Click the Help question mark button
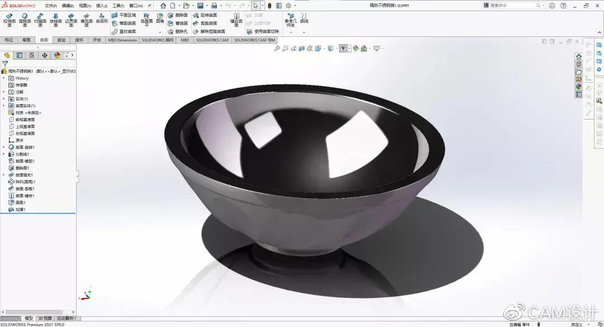Viewport: 604px width, 327px height. (563, 6)
